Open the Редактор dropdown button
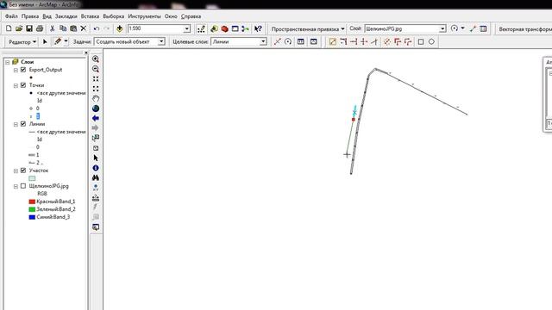Screen dimensions: 552x310 point(22,42)
